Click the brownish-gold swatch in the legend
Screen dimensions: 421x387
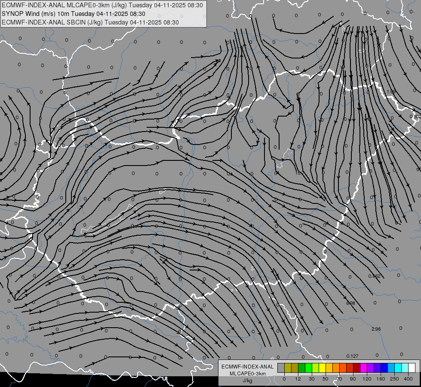tap(295, 368)
